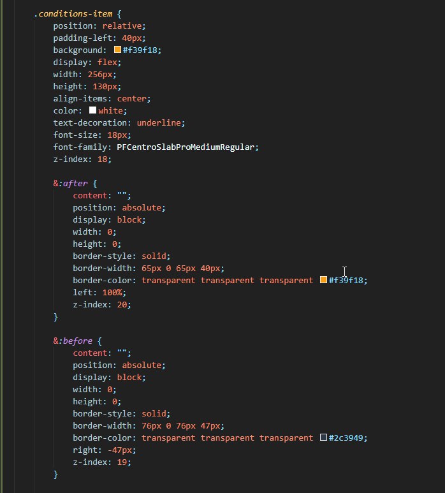The height and width of the screenshot is (493, 445).
Task: Click the PFCentroSlabProMediumRegular font name
Action: (x=186, y=147)
